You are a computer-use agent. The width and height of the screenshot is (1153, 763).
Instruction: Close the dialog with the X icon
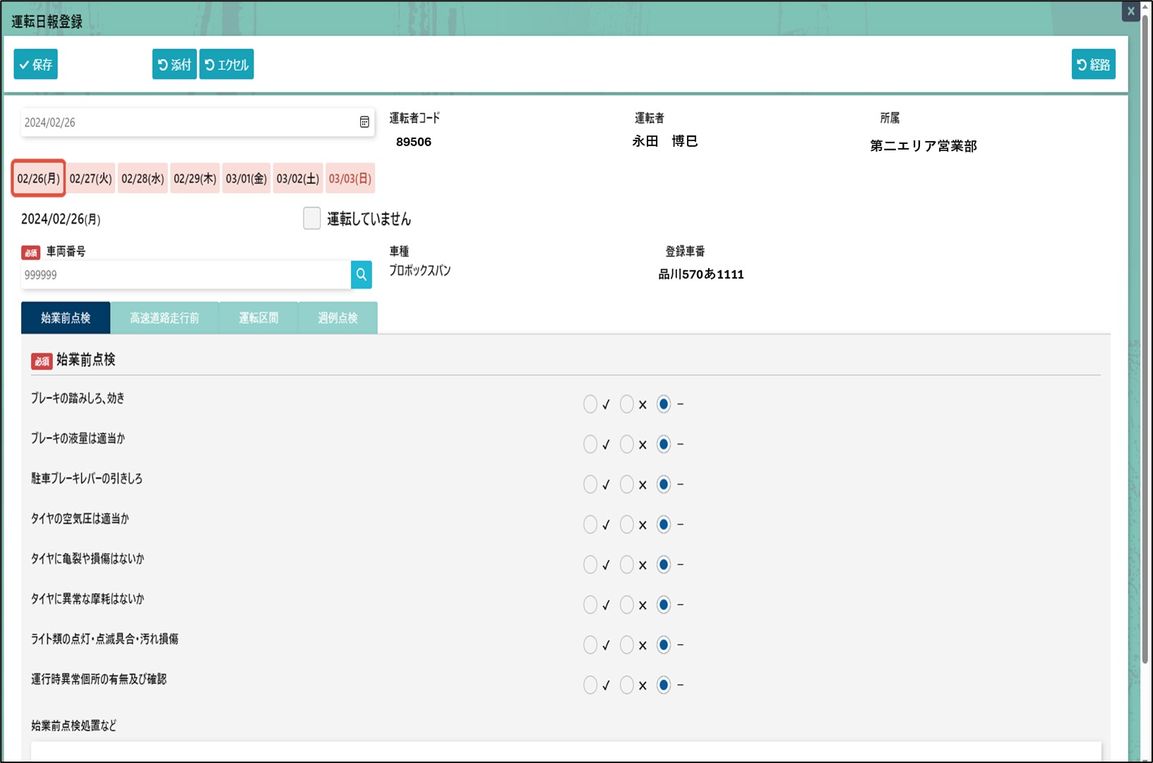pos(1130,11)
